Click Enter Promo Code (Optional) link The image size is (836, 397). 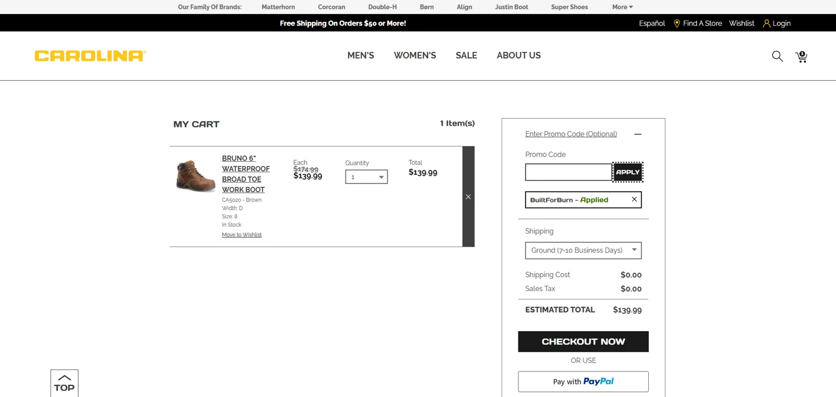(571, 134)
